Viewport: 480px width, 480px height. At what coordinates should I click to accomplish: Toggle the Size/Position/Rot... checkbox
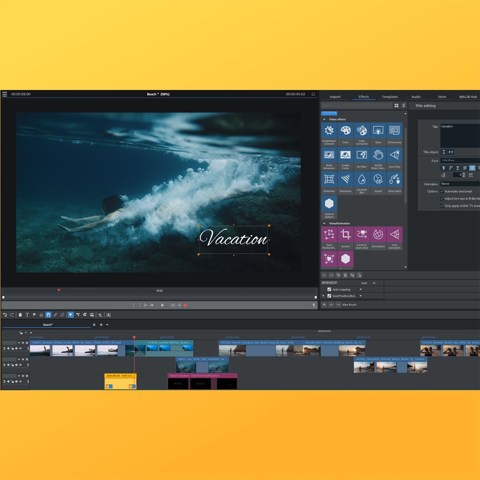(x=329, y=296)
